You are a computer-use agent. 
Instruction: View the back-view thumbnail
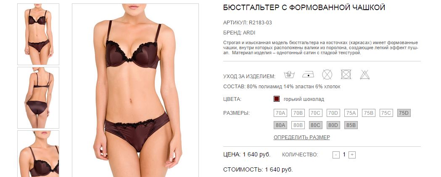[x=38, y=98]
